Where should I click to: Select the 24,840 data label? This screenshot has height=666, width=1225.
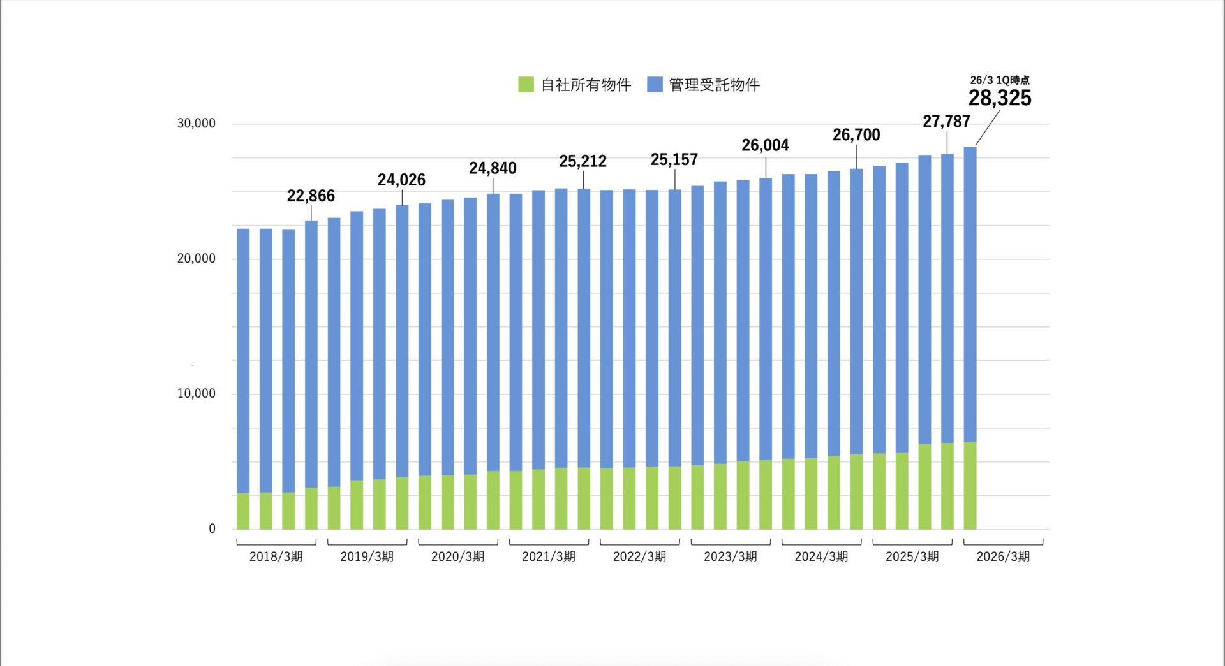(x=493, y=168)
